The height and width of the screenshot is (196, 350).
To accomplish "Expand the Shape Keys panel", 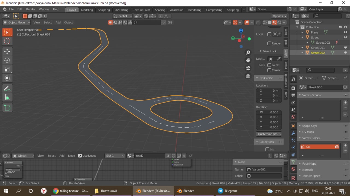I will tap(310, 126).
